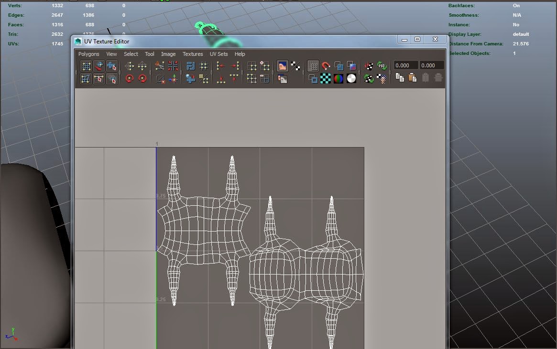Display RGB channels
Screen dimensions: 557x349
(339, 79)
